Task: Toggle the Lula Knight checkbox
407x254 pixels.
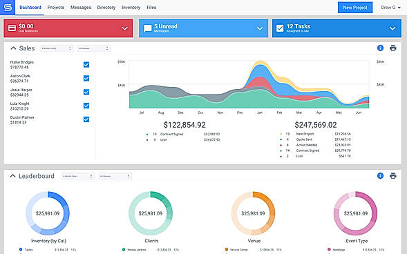Action: [x=86, y=106]
